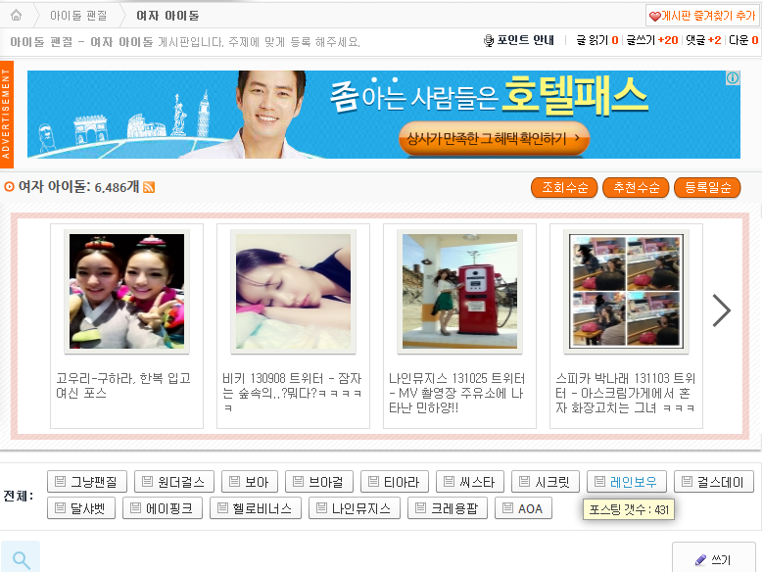The width and height of the screenshot is (763, 572).
Task: Click the 포인트 안내 microphone icon
Action: point(488,40)
